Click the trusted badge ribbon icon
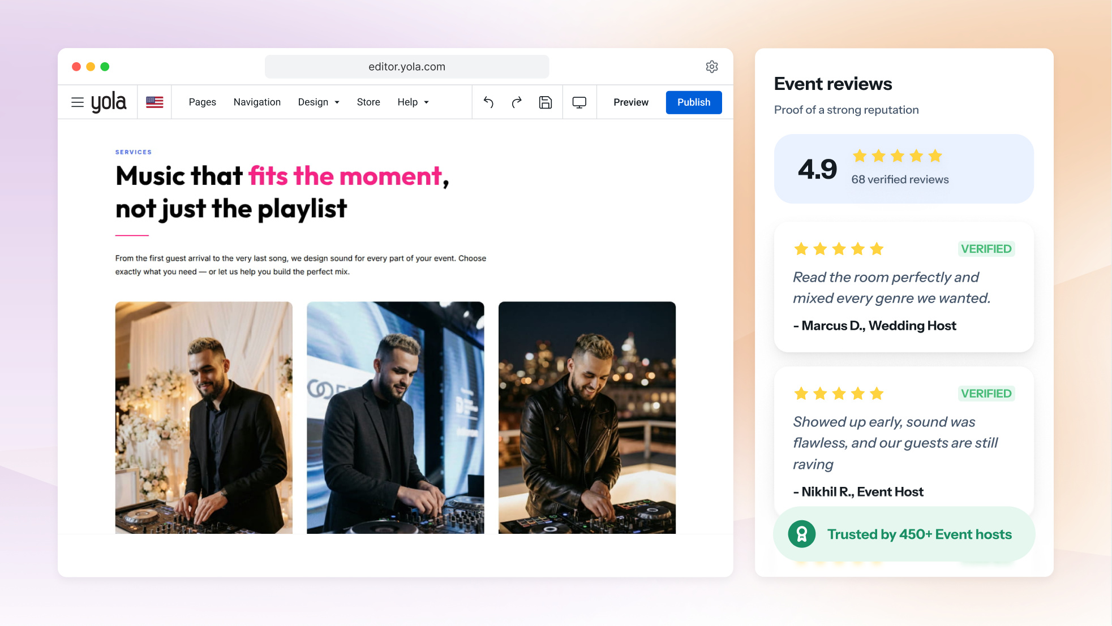The height and width of the screenshot is (626, 1112). (802, 534)
